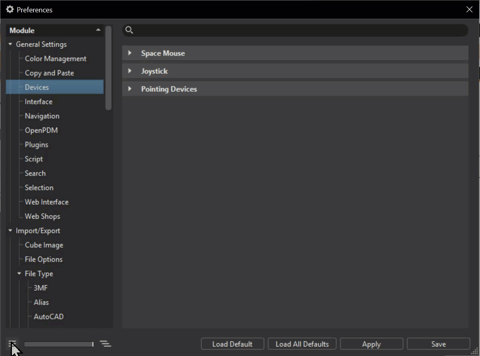Open the Navigation preferences entry
Screen dimensions: 480x356
pos(42,116)
